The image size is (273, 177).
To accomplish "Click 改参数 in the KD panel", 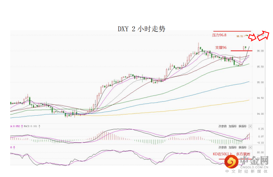I will [223, 148].
